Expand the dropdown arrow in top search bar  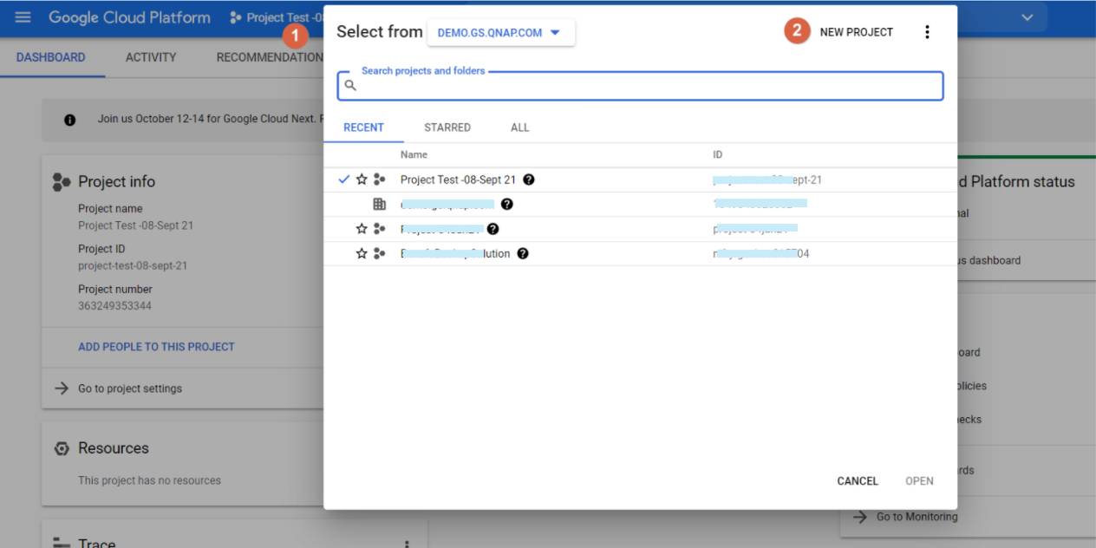point(1027,18)
